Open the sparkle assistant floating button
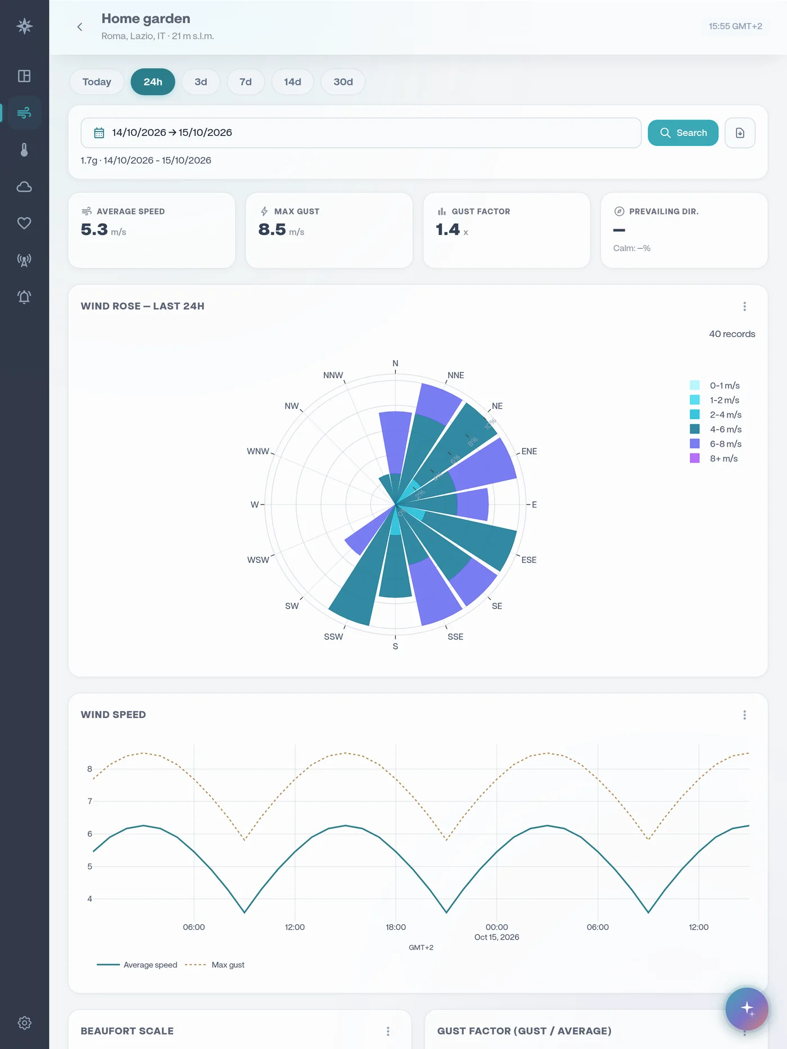 coord(747,1009)
